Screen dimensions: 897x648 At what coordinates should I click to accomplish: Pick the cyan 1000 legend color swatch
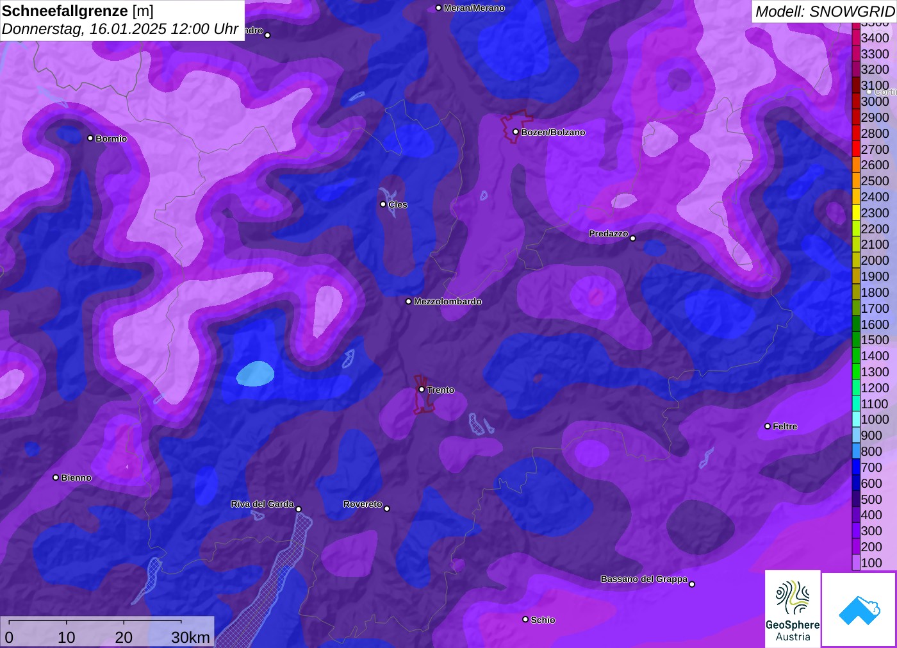pyautogui.click(x=856, y=419)
